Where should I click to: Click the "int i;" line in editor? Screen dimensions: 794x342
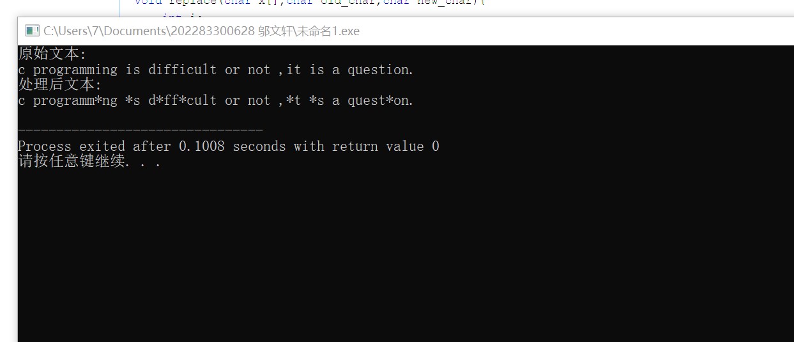pos(182,18)
